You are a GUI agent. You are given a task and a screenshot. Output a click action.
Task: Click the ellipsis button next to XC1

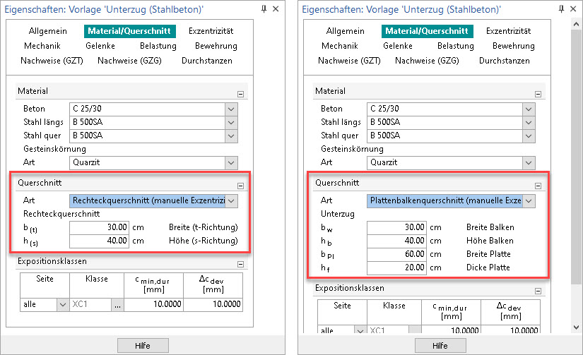(x=117, y=305)
